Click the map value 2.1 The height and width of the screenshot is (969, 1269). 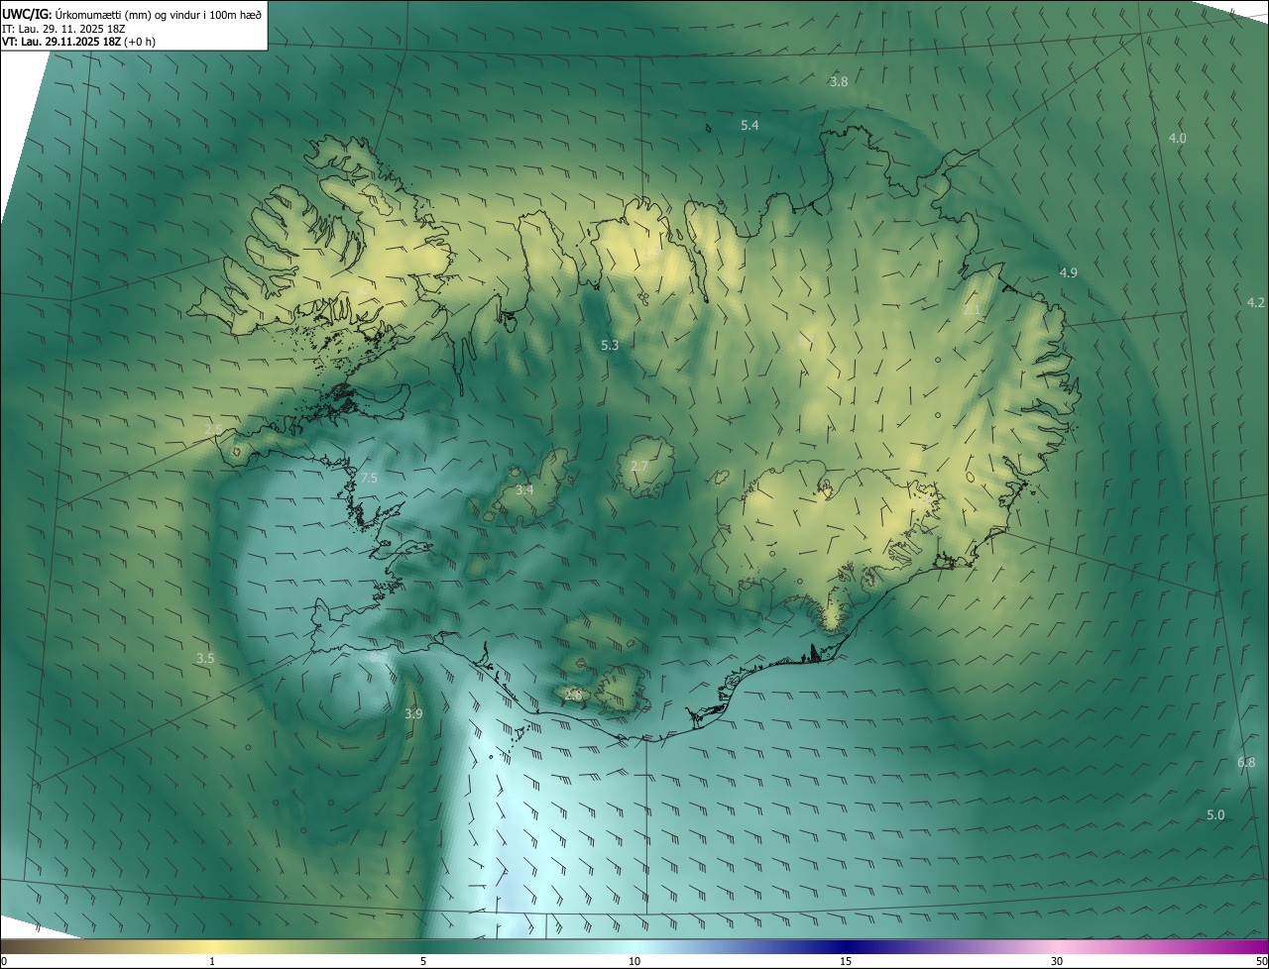point(972,310)
